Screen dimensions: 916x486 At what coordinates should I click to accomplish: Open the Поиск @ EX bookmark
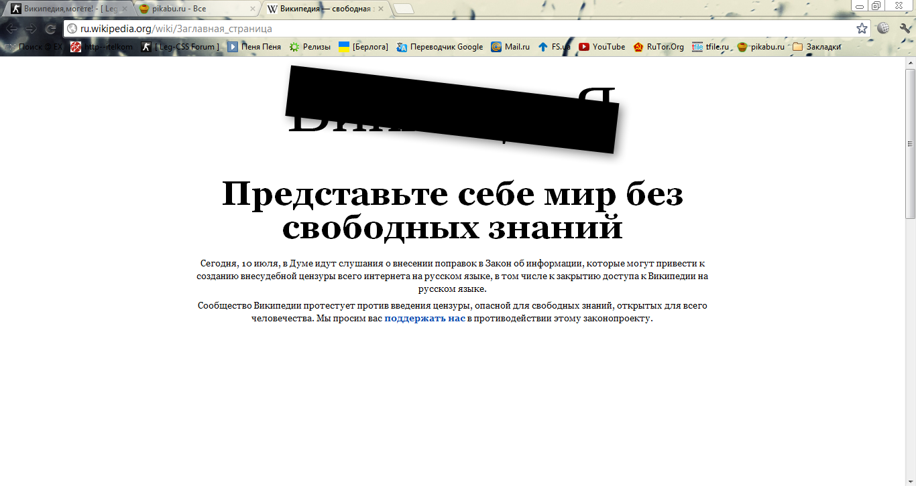coord(34,47)
